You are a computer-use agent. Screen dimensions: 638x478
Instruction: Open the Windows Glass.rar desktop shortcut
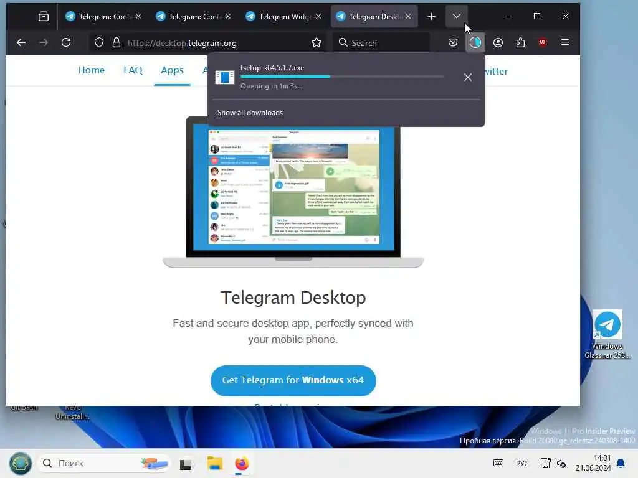tap(607, 334)
